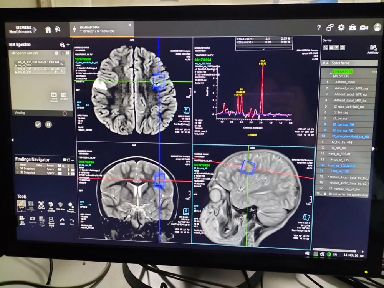This screenshot has height=288, width=384.
Task: Open the Spectro Browser
Action: 54,96
